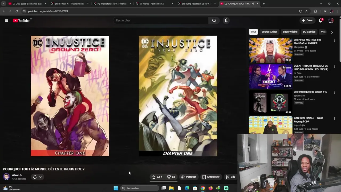Go to the YouTube home logo
The width and height of the screenshot is (341, 192).
[21, 21]
